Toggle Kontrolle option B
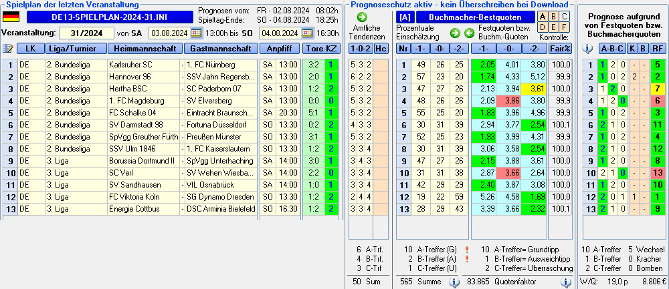This screenshot has height=289, width=669. pos(553,17)
